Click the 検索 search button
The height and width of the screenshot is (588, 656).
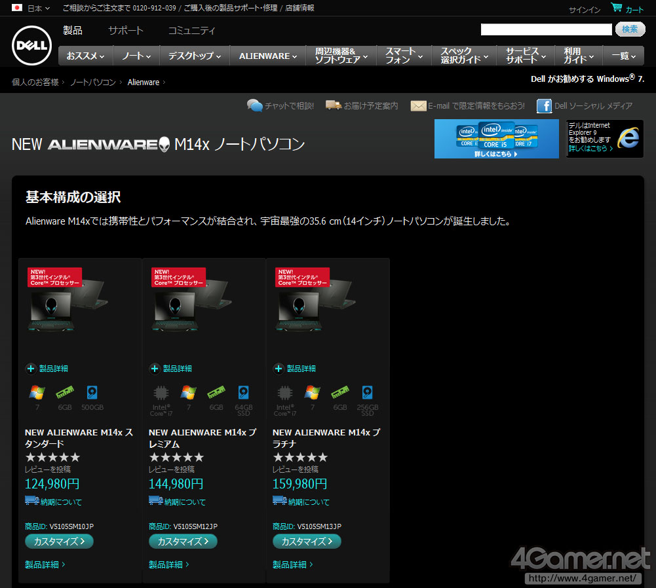(x=630, y=29)
